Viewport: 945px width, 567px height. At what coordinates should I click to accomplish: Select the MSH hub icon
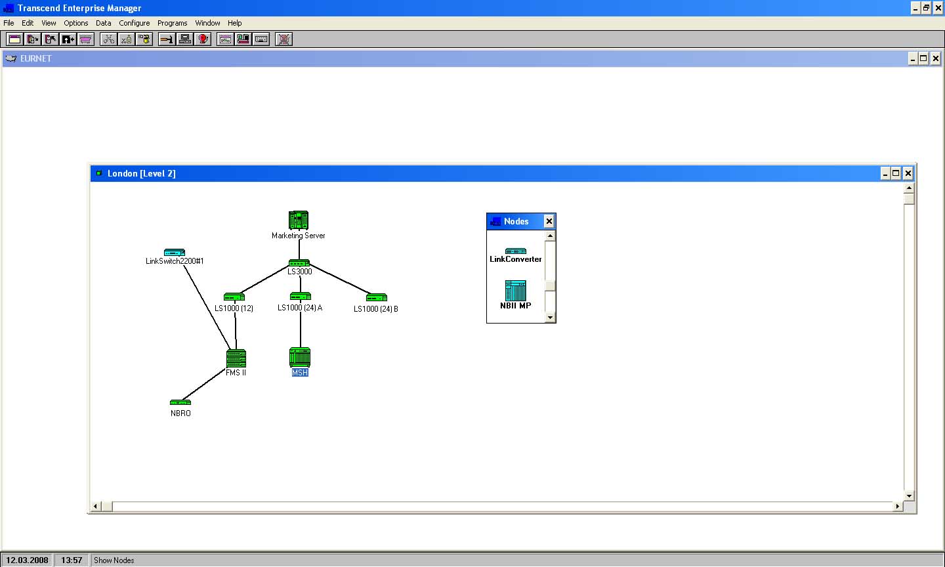[300, 358]
